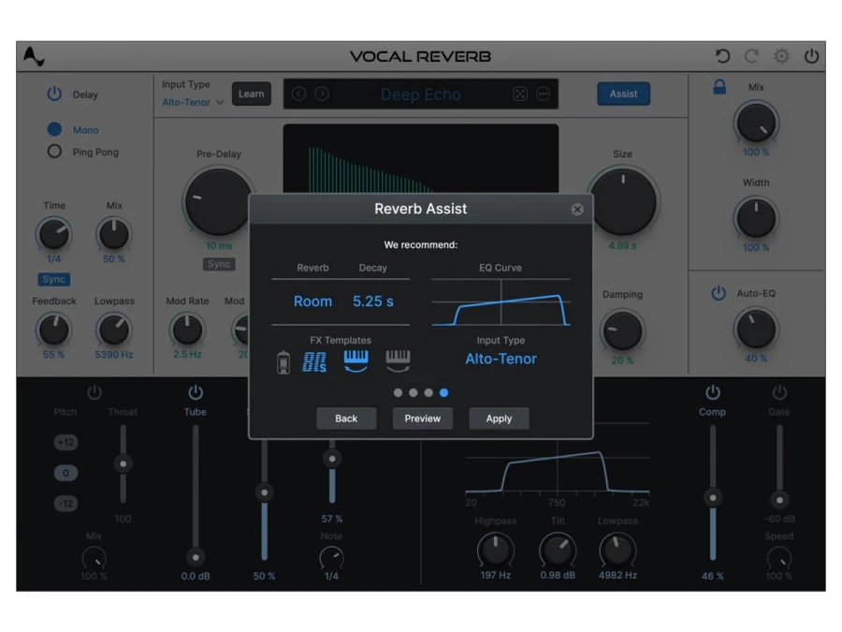Select the blue keyboard FX template icon
The height and width of the screenshot is (632, 842).
(x=356, y=361)
